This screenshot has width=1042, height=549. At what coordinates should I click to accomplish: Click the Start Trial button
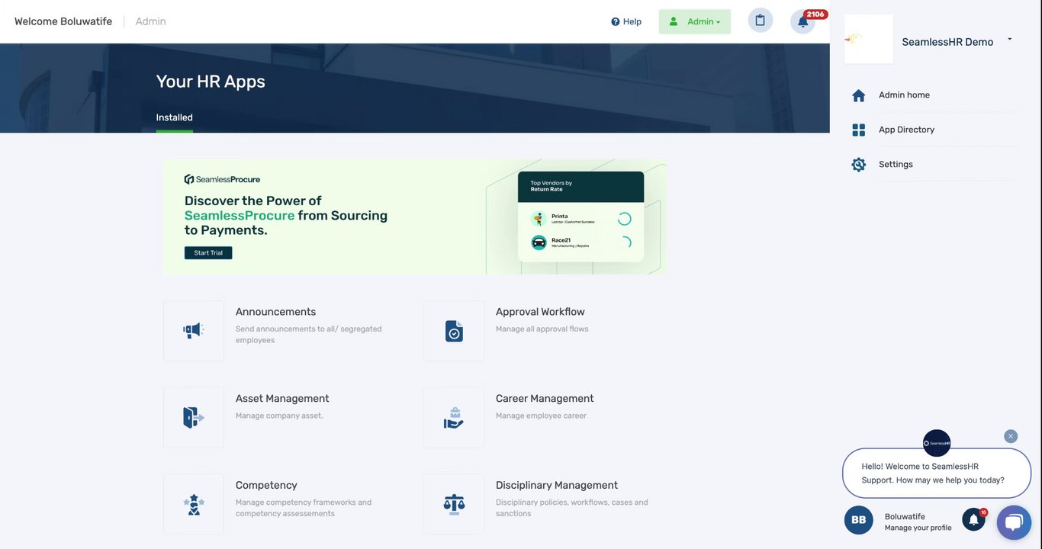point(208,252)
